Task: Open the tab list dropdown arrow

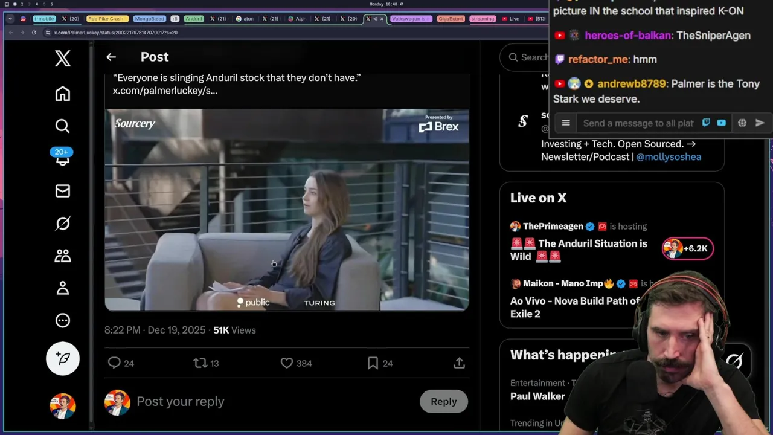Action: (x=10, y=19)
